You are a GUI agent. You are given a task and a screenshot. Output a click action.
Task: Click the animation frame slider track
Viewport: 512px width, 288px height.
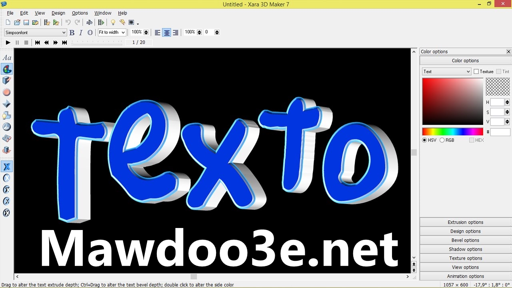click(97, 42)
